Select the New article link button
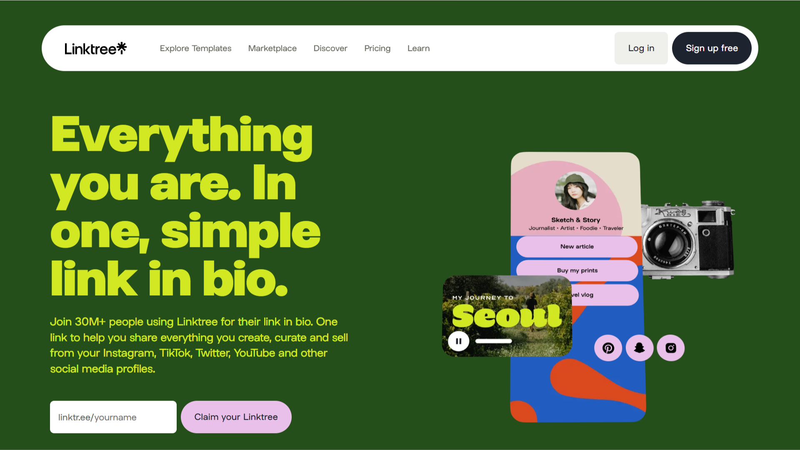800x450 pixels. click(577, 246)
